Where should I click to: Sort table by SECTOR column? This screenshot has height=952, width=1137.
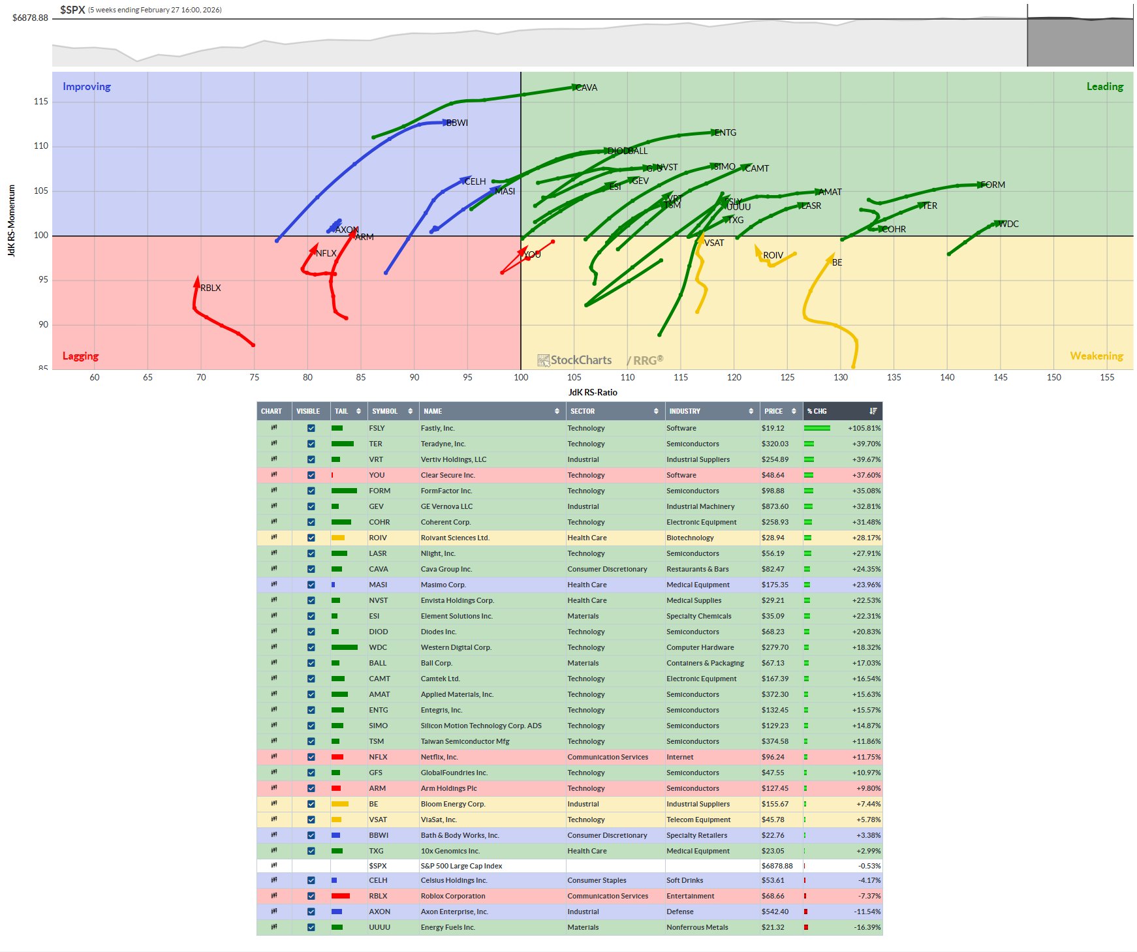pyautogui.click(x=615, y=411)
